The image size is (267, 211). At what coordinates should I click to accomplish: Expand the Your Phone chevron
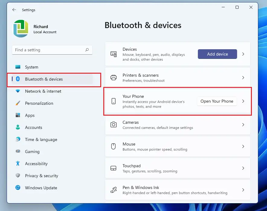click(x=243, y=101)
